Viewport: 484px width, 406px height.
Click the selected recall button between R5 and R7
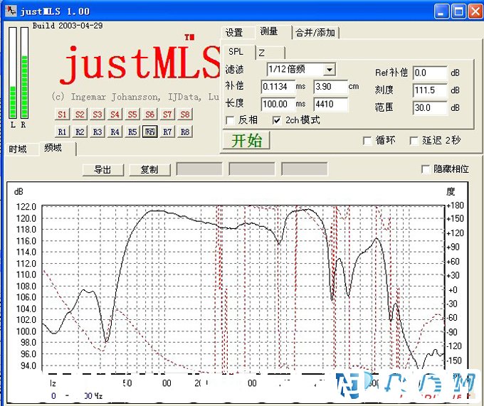point(150,132)
